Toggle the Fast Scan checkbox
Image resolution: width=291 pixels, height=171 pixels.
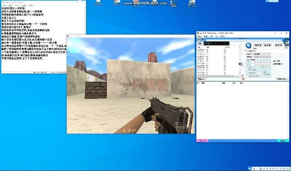pos(248,73)
